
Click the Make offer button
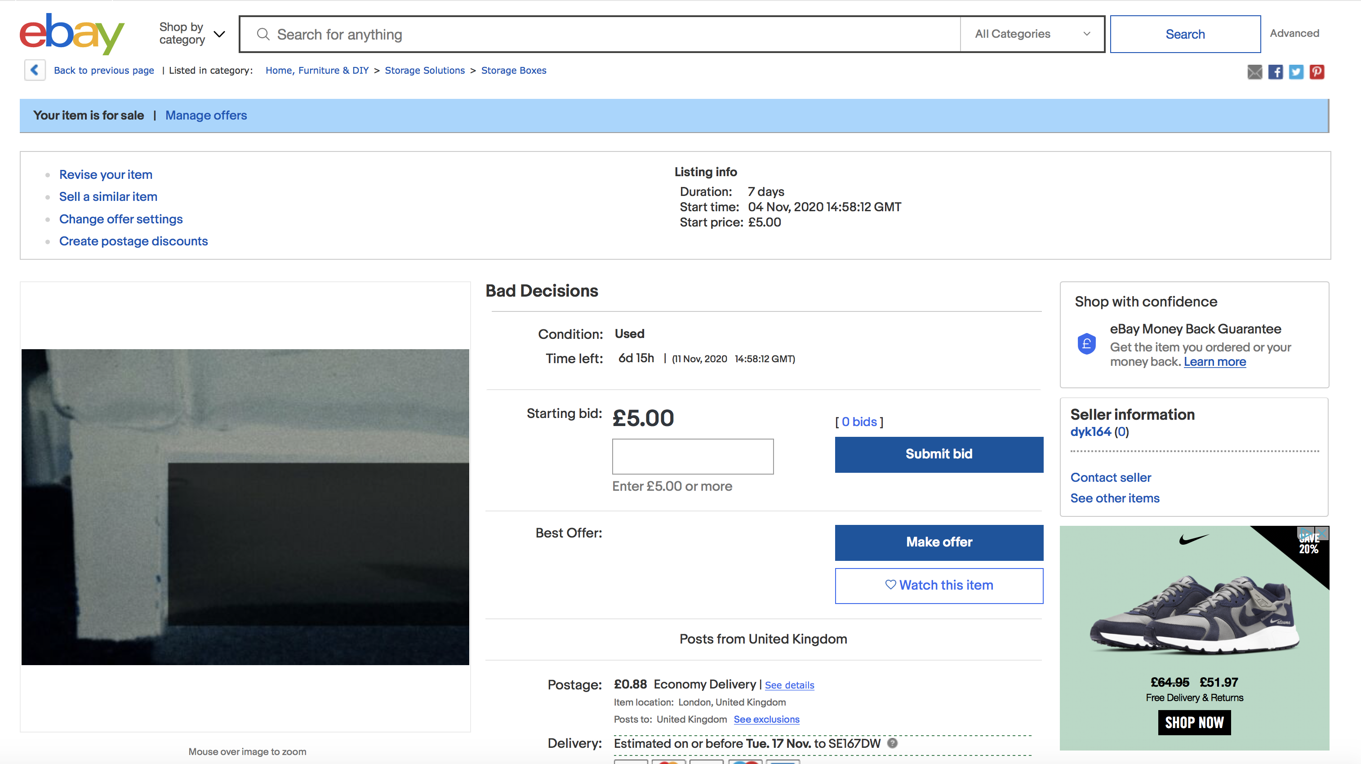coord(939,542)
